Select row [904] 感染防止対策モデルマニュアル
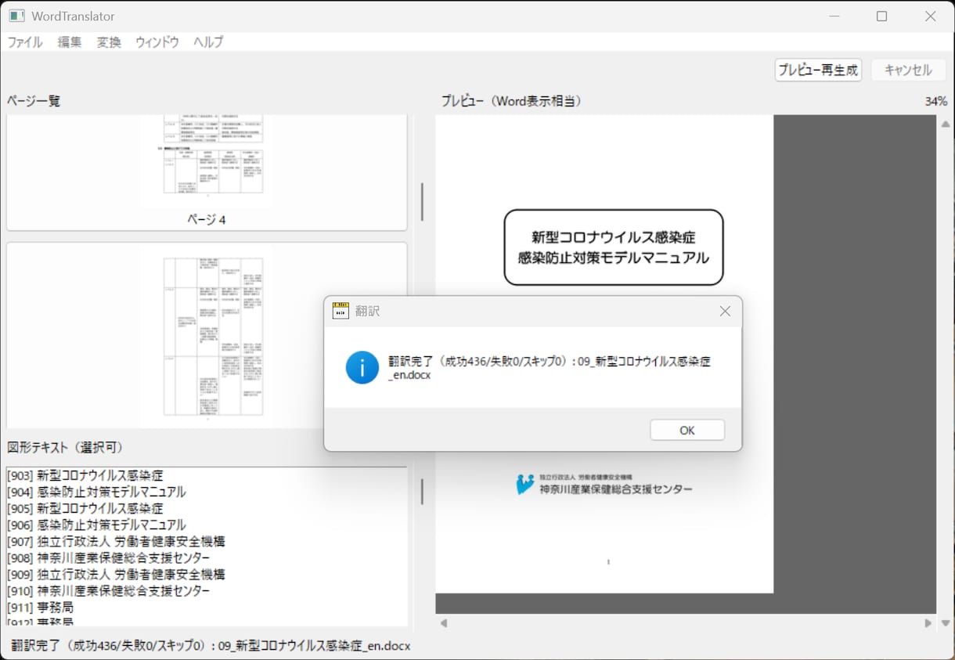The width and height of the screenshot is (955, 660). click(207, 492)
